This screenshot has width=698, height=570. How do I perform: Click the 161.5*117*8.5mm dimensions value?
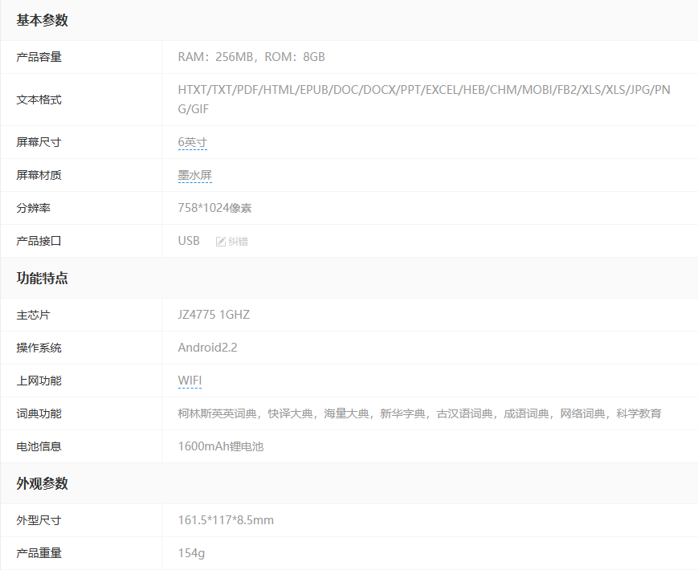point(226,520)
